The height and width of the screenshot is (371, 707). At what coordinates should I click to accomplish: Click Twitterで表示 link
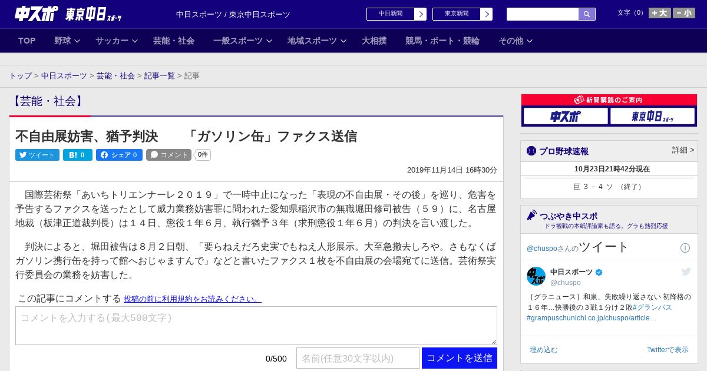pyautogui.click(x=668, y=350)
